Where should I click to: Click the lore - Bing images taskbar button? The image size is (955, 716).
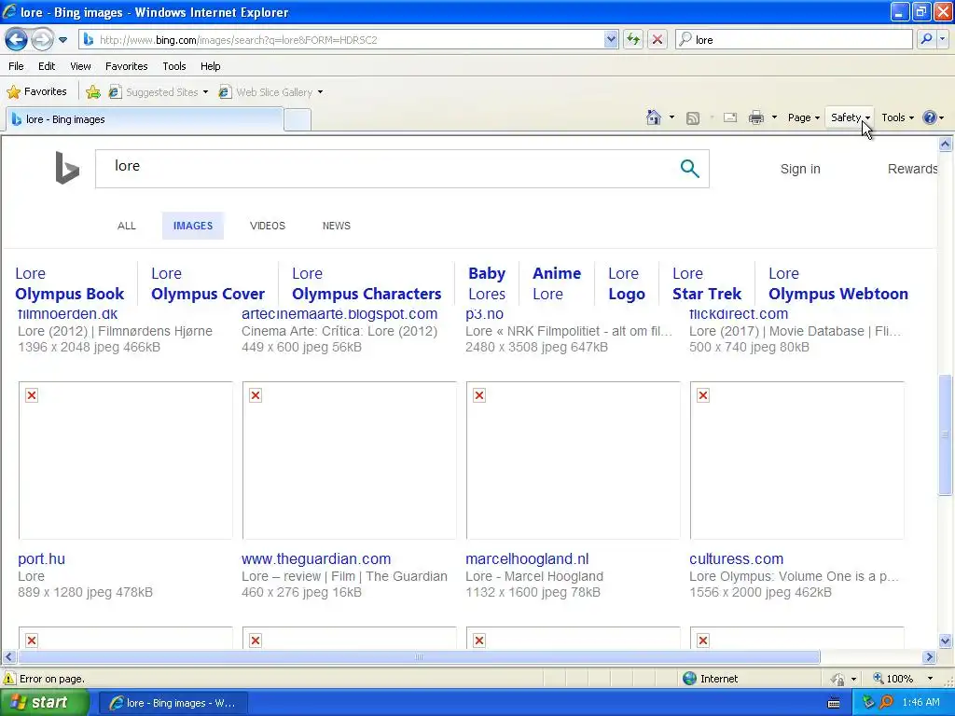(173, 703)
